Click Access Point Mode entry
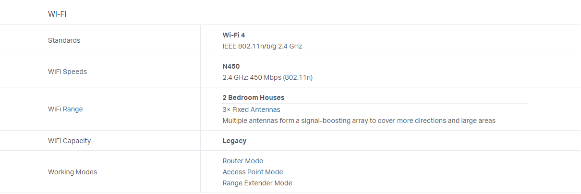The width and height of the screenshot is (581, 194). (x=253, y=172)
